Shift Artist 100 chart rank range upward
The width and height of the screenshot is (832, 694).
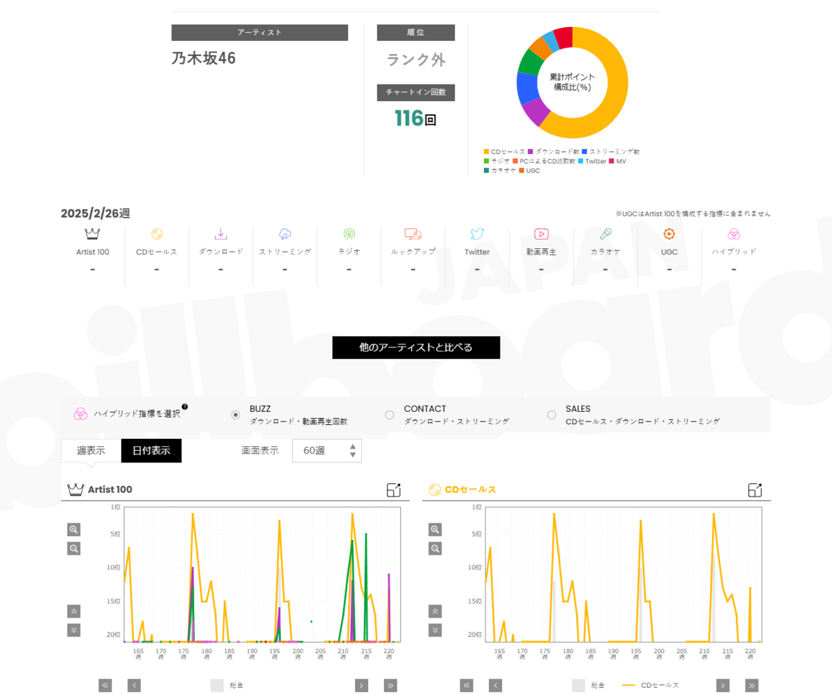pyautogui.click(x=73, y=611)
